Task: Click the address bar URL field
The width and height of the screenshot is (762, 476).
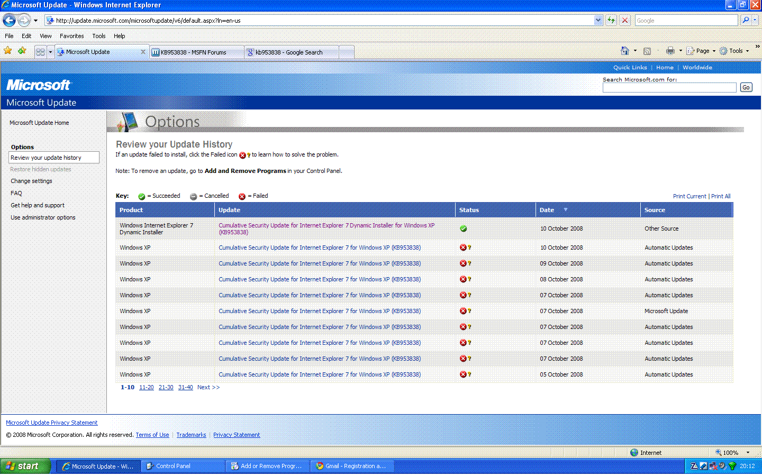Action: (x=323, y=21)
